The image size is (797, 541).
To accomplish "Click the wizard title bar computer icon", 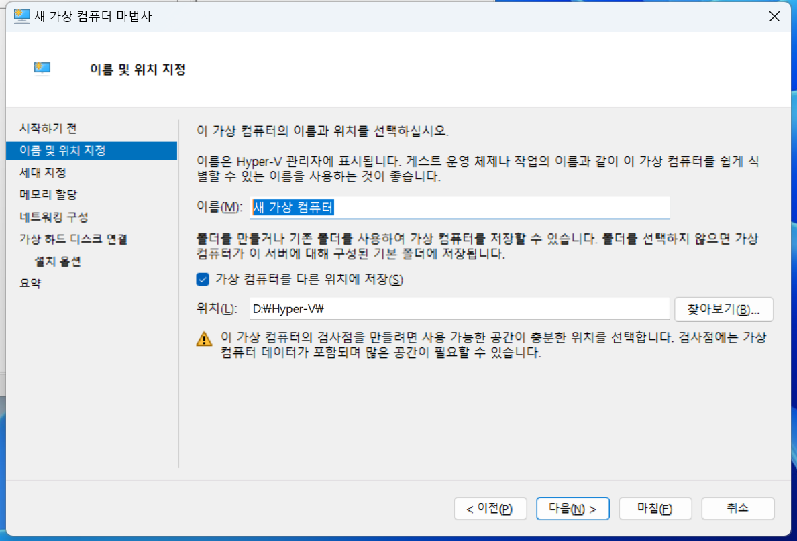I will coord(22,16).
